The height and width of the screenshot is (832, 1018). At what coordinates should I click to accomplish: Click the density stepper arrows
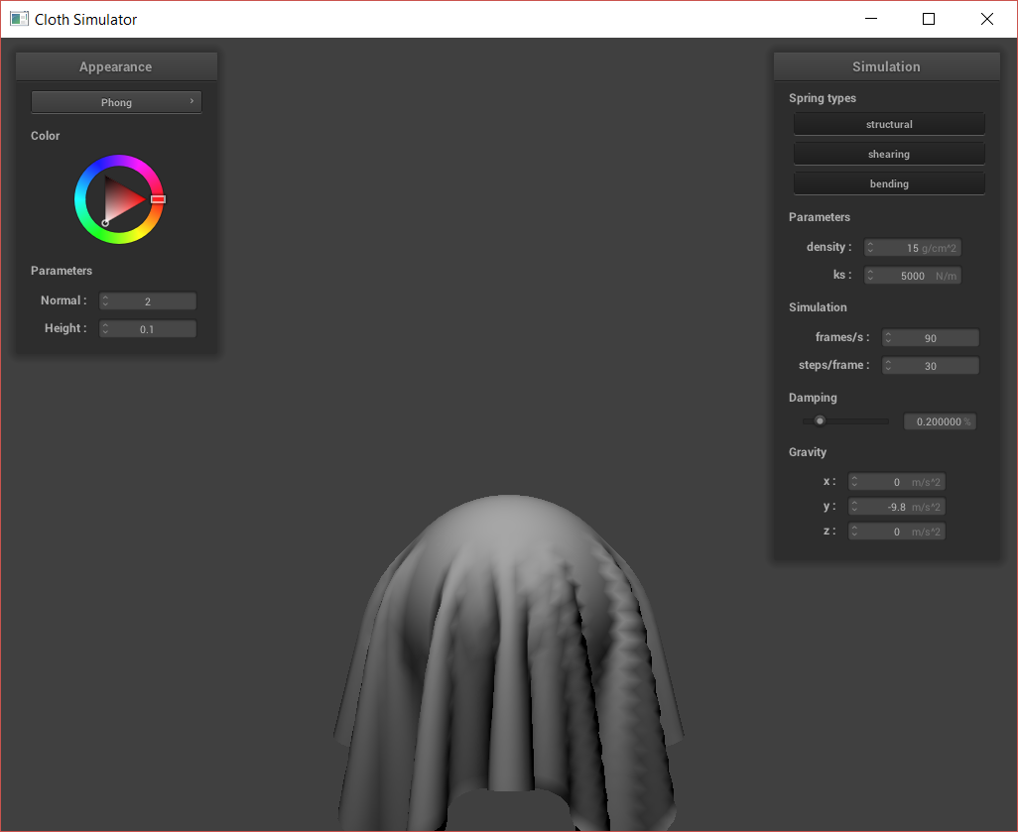click(x=870, y=248)
